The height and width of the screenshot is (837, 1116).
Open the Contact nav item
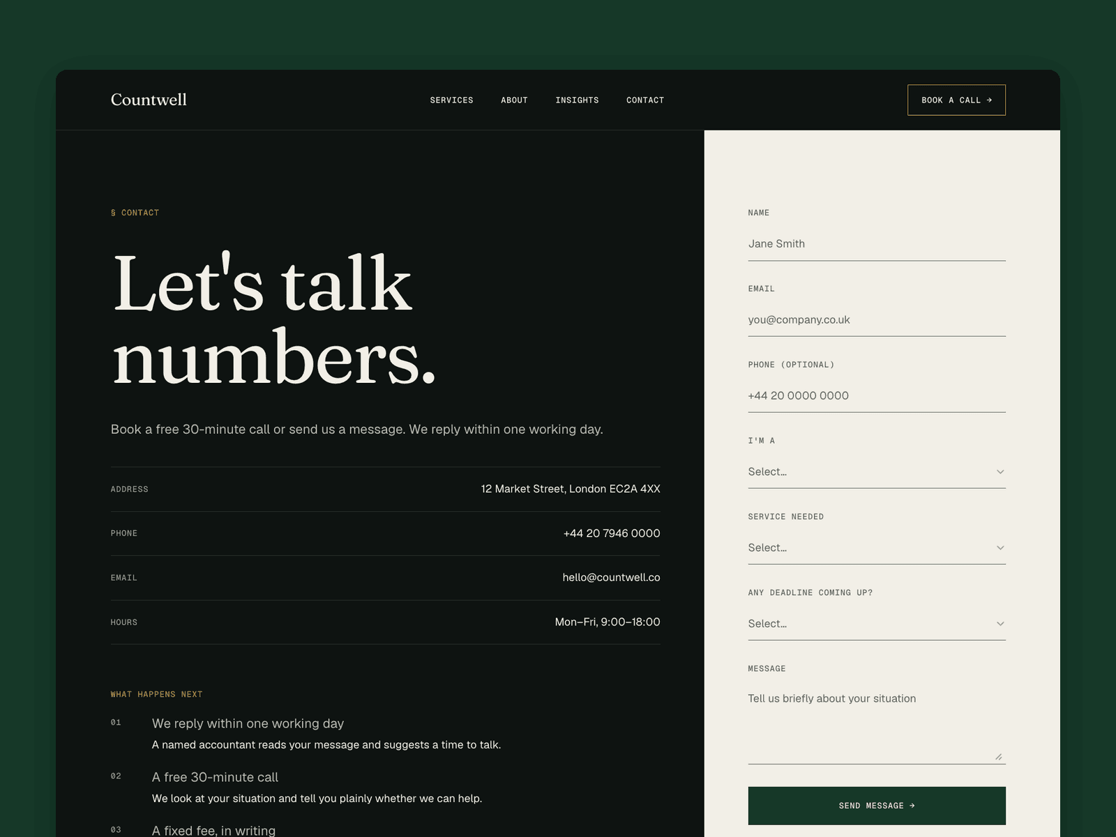tap(645, 100)
